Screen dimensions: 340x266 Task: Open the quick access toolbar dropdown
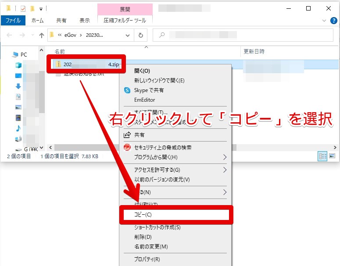point(41,9)
